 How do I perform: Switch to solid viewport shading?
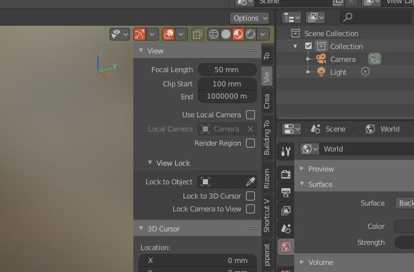tap(226, 34)
